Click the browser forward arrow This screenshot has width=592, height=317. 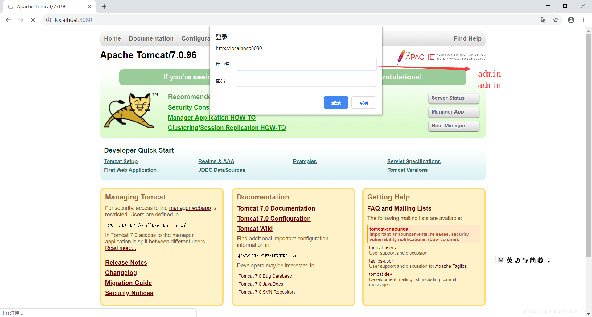coord(21,20)
